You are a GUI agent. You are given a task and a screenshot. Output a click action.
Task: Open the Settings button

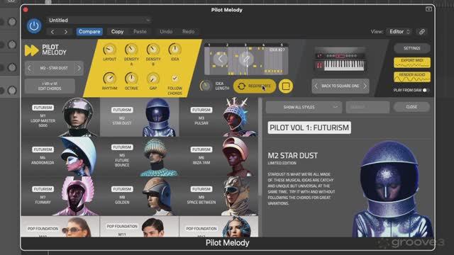(411, 48)
